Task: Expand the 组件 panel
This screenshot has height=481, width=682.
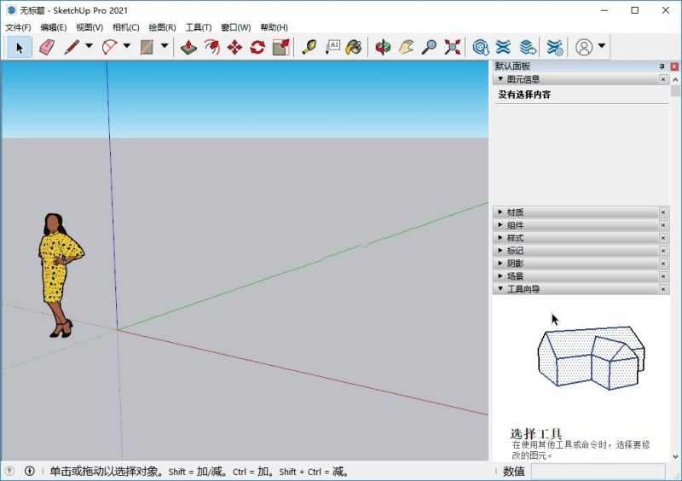Action: 500,225
